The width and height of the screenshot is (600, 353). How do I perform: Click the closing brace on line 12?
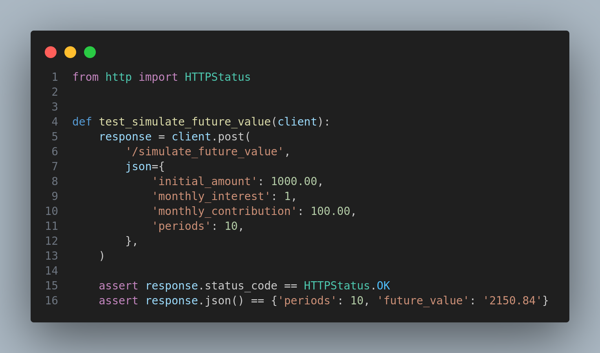pyautogui.click(x=128, y=241)
